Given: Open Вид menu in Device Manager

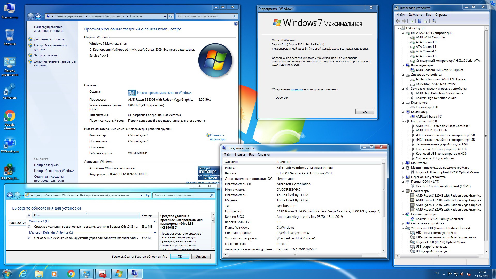Looking at the screenshot, I should (x=429, y=15).
